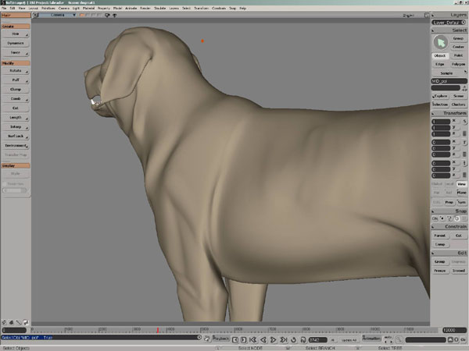The height and width of the screenshot is (351, 469).
Task: Click the Comb hair button
Action: coord(16,100)
